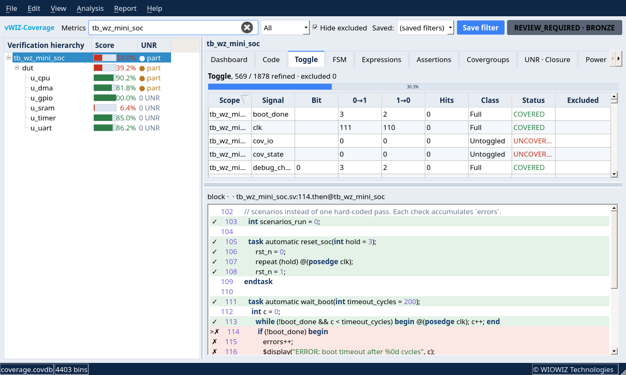Select the boot_done signal row
The image size is (626, 375).
(x=409, y=114)
